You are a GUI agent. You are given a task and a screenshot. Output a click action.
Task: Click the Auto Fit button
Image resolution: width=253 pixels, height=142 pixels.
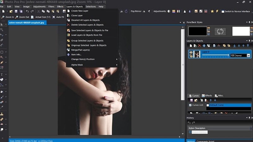tap(59, 17)
